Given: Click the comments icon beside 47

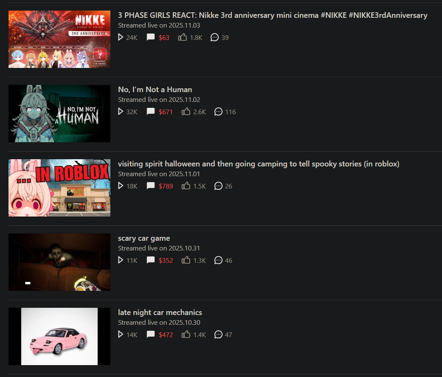Looking at the screenshot, I should click(219, 335).
